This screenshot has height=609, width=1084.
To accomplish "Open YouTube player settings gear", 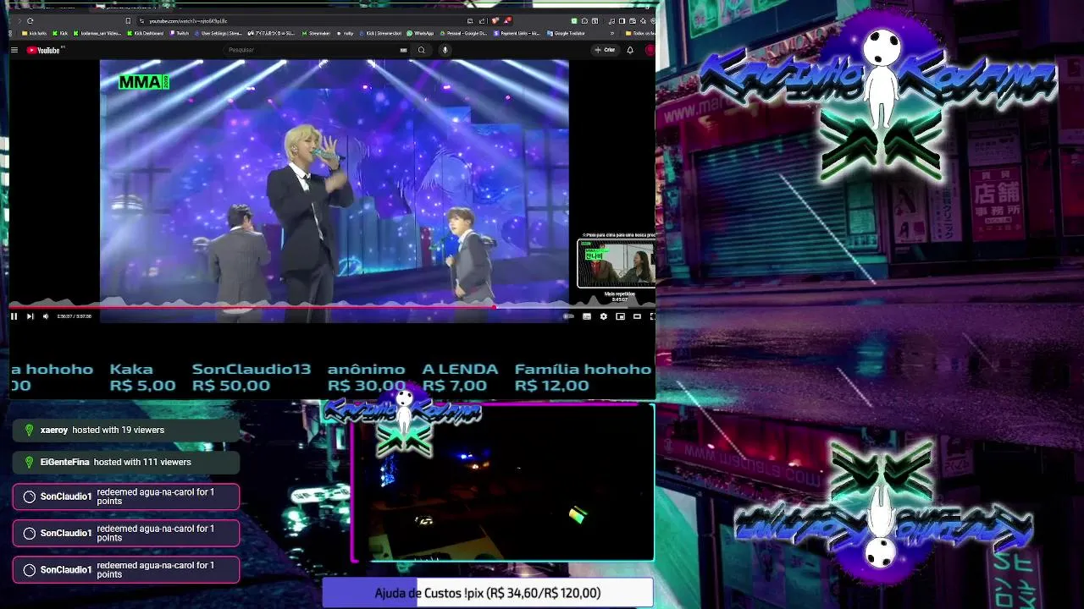I will [604, 316].
